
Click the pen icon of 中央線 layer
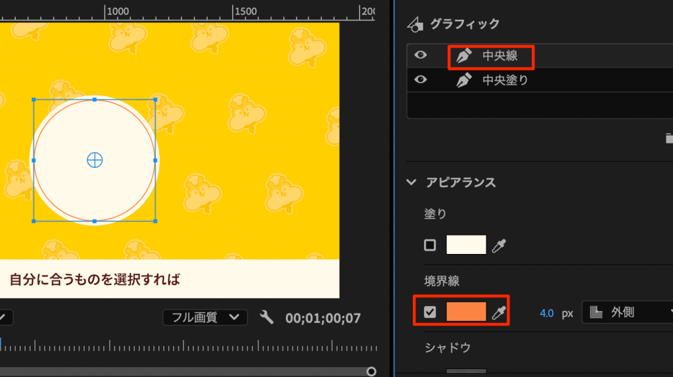(x=464, y=57)
